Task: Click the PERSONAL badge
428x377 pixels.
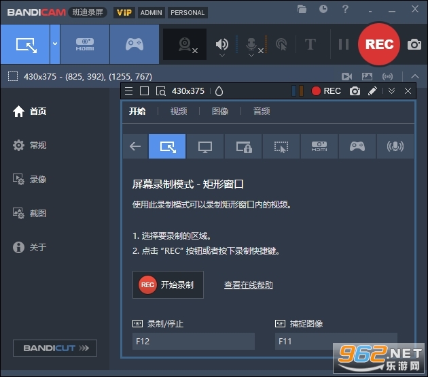Action: coord(188,12)
